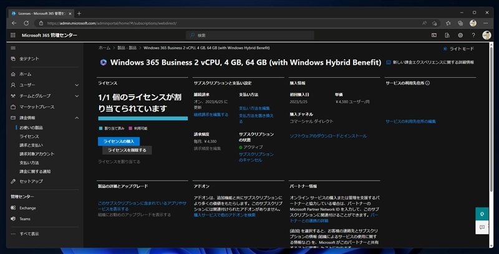
Task: Open 請求と支払い in the sidebar
Action: (31, 145)
